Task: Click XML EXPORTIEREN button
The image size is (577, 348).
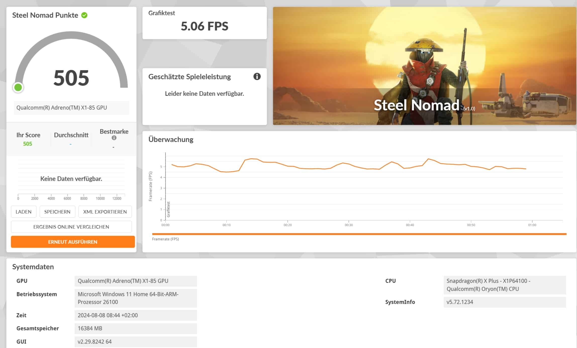Action: [x=105, y=212]
